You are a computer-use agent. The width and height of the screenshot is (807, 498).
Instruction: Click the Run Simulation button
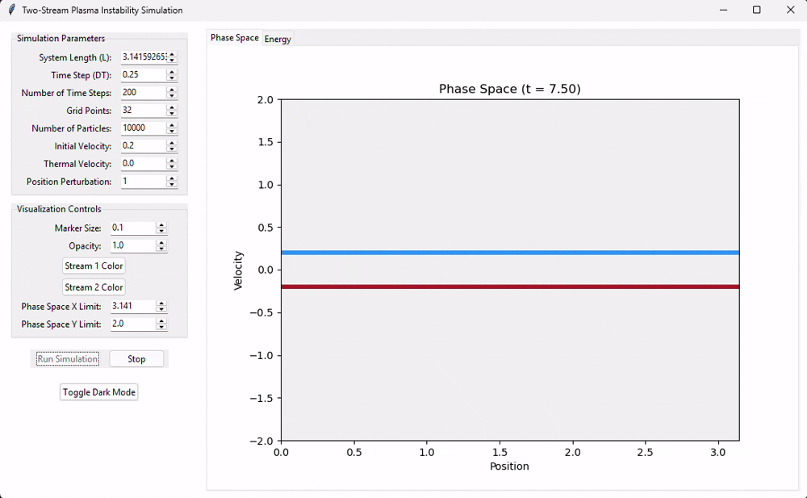point(67,358)
